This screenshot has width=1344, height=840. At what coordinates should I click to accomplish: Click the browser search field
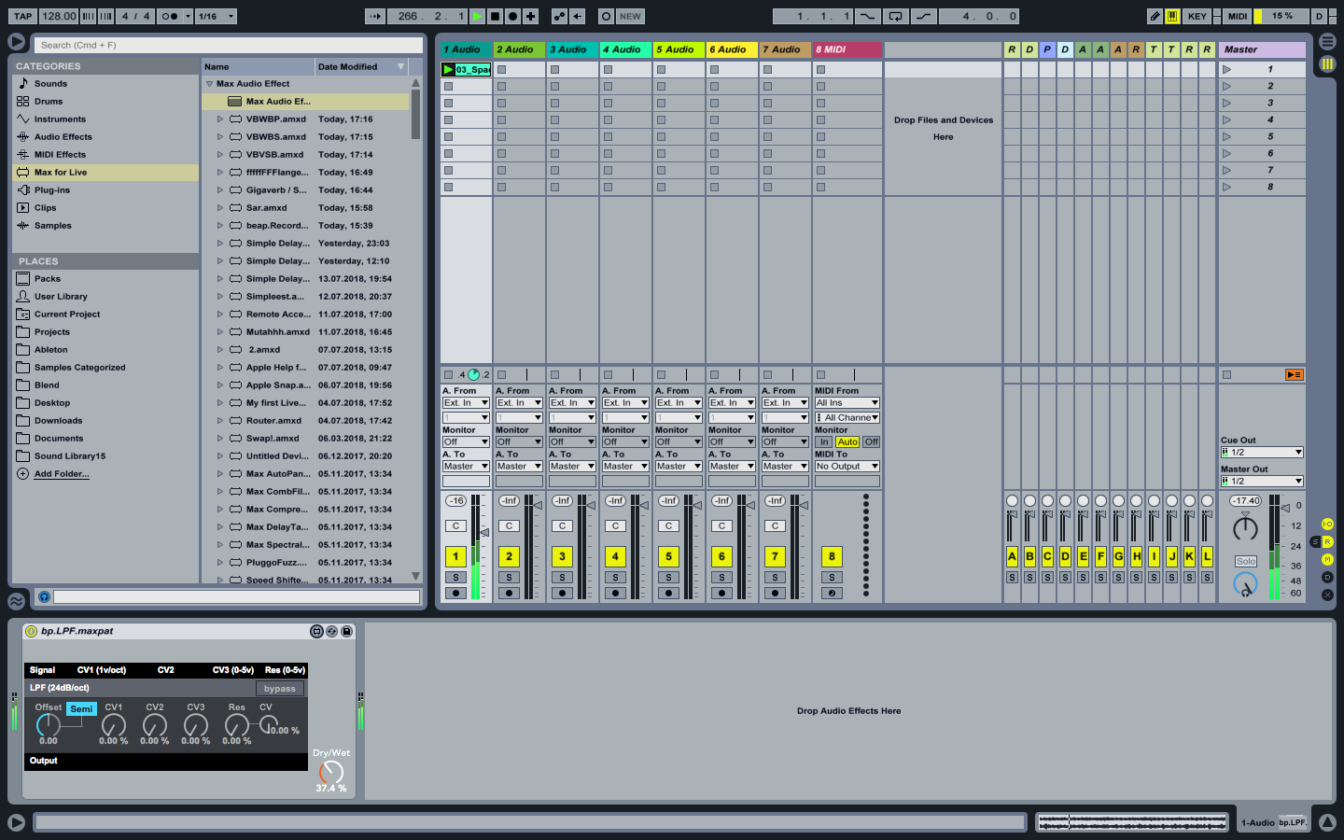228,45
